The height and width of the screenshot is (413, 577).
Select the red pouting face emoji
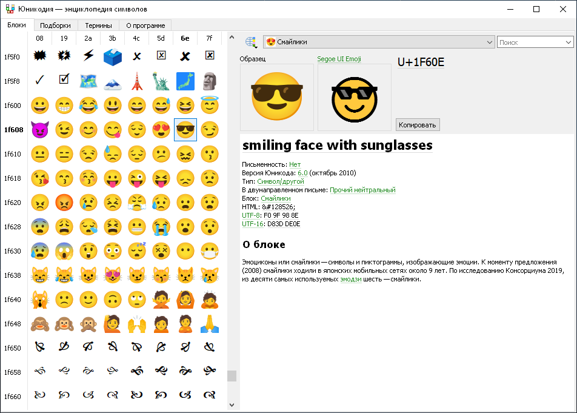(x=64, y=203)
